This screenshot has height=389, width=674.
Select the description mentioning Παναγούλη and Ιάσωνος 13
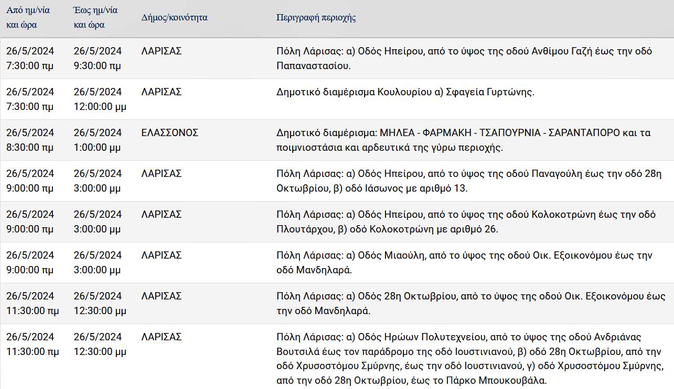coord(469,181)
